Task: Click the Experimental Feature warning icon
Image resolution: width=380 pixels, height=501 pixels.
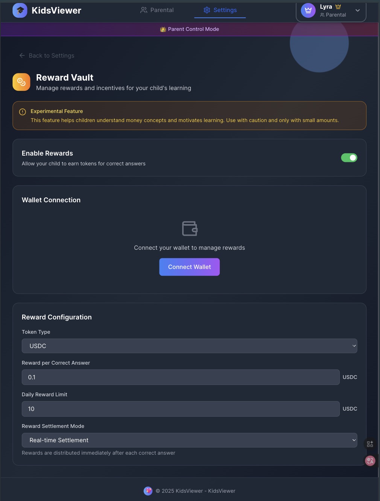Action: click(23, 112)
